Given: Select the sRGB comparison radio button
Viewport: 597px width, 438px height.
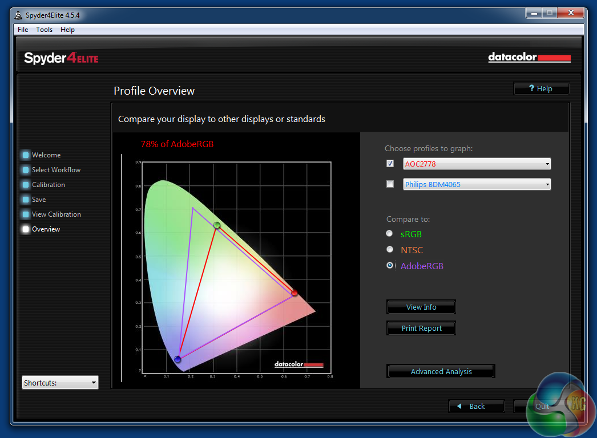Looking at the screenshot, I should 390,233.
